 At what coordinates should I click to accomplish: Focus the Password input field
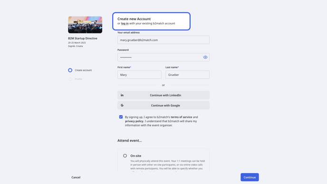click(x=163, y=58)
